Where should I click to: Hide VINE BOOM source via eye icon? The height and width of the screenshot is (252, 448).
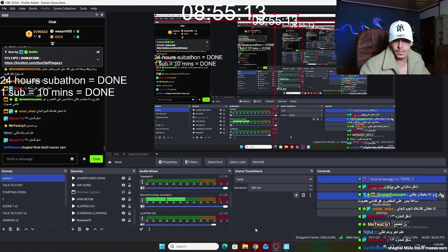(x=123, y=199)
